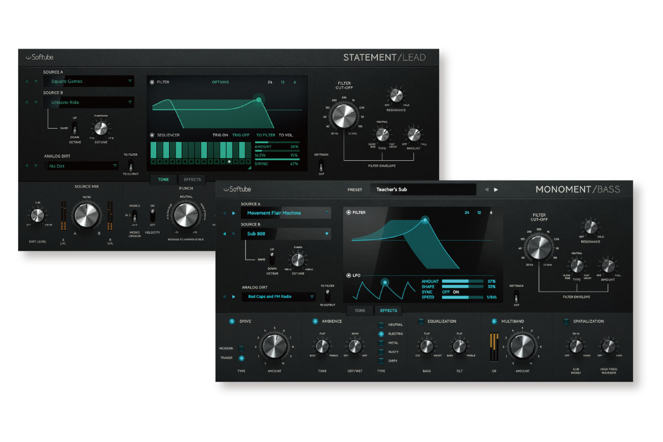The image size is (663, 442).
Task: Click Trig On in sequencer
Action: pyautogui.click(x=220, y=135)
